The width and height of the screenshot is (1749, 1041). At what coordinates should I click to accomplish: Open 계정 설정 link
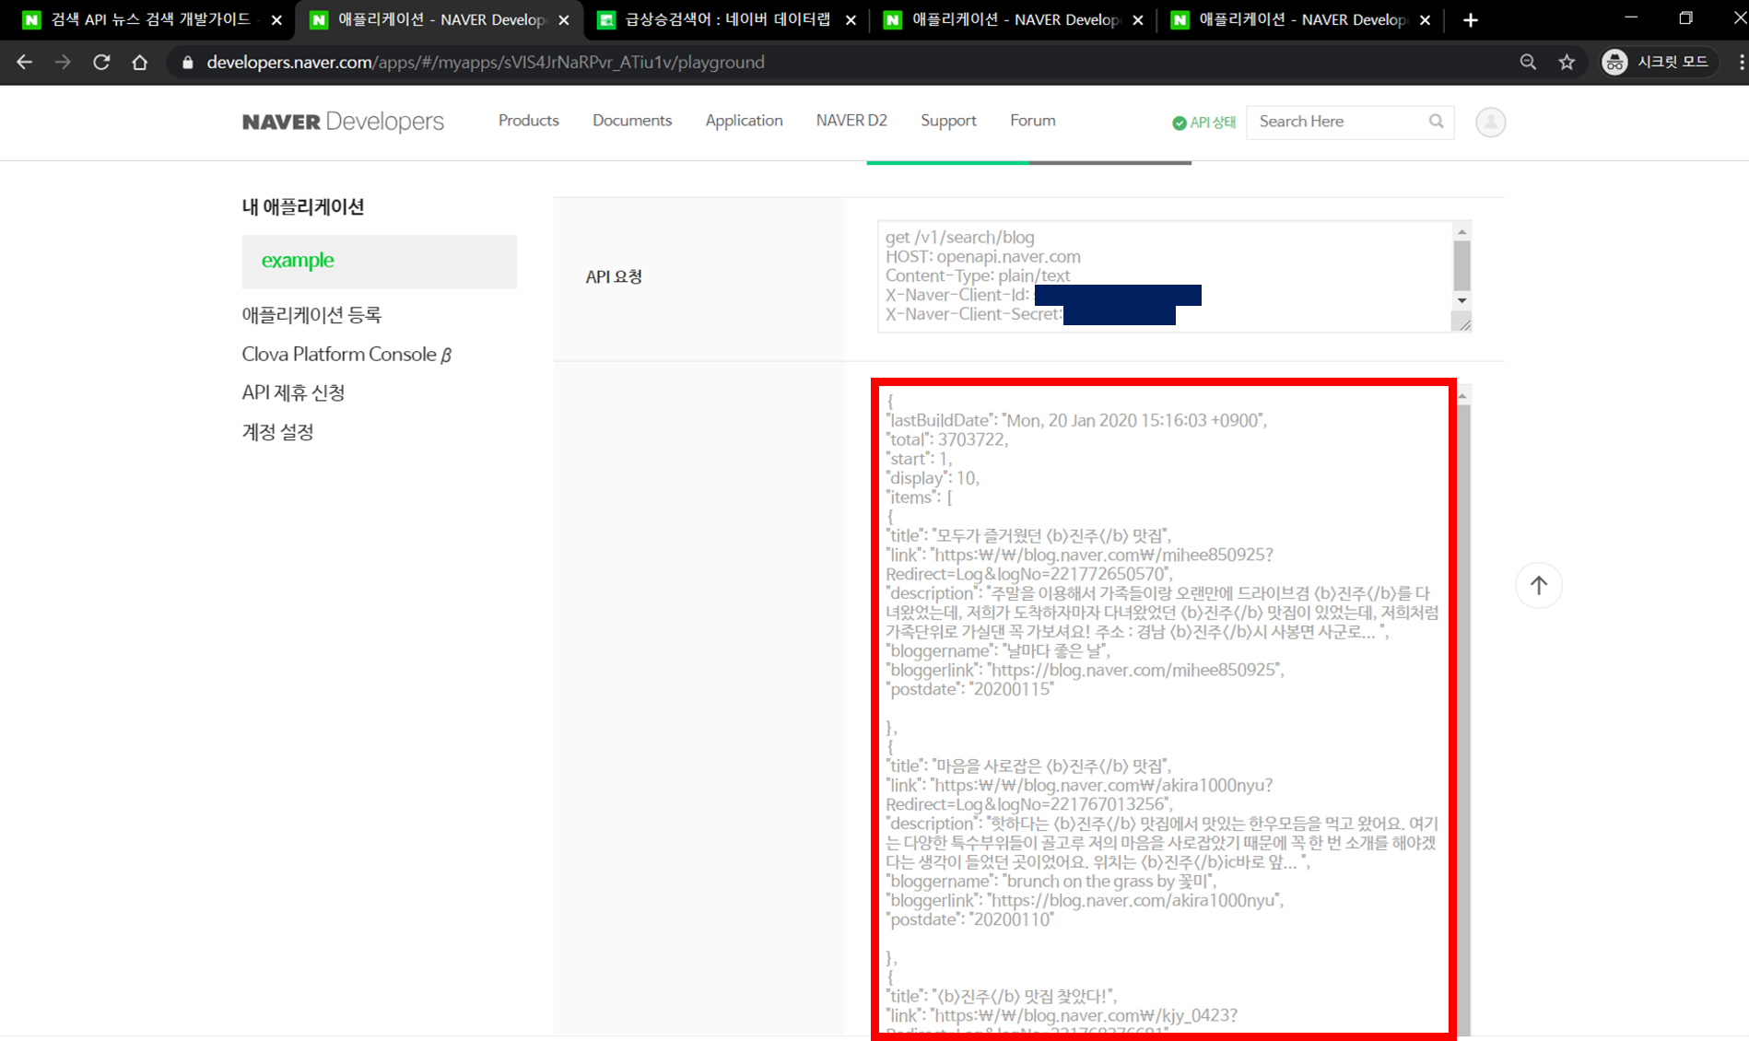point(277,432)
